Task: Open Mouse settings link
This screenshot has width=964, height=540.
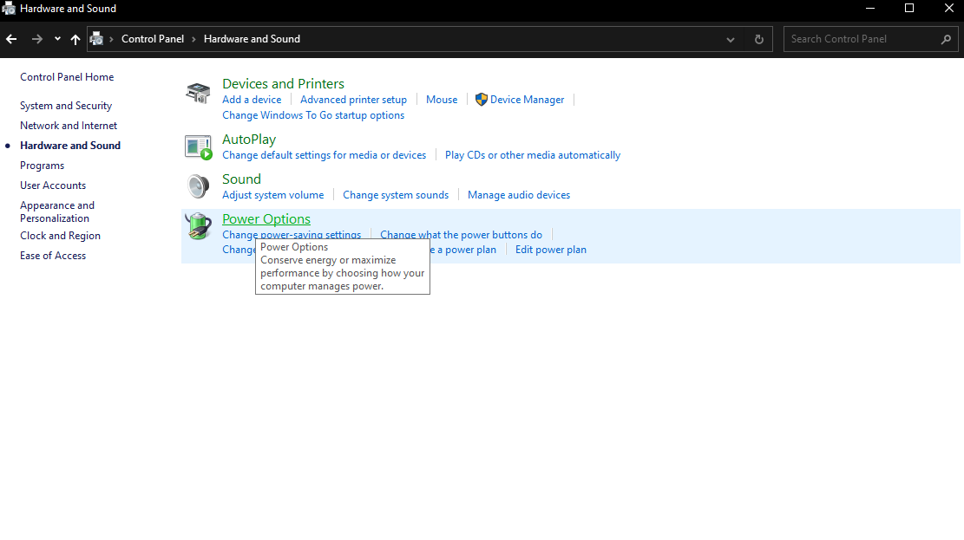Action: coord(442,100)
